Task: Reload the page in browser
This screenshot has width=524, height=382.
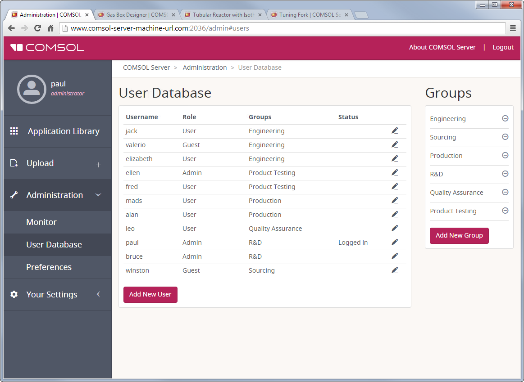Action: click(38, 28)
